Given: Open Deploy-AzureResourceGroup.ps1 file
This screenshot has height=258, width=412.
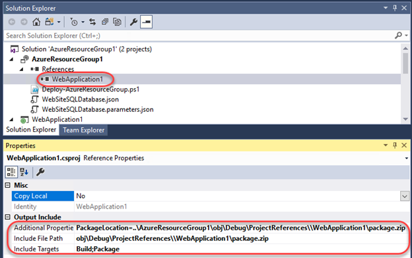Looking at the screenshot, I should point(90,90).
